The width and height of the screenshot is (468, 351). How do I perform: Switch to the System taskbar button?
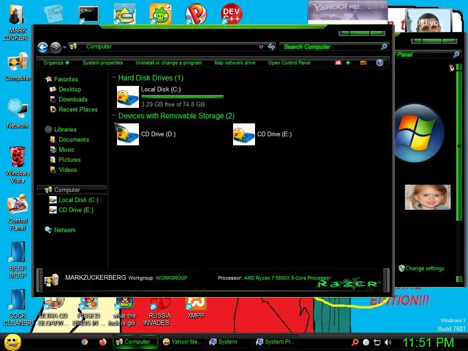point(228,342)
